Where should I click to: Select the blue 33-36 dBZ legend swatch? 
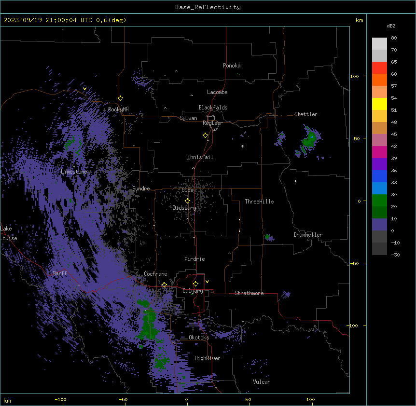379,176
